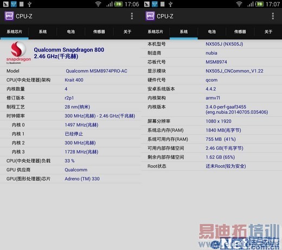Tap 内核 0 value 1497 MHz
Screen dimensions: 282x250
[x=81, y=125]
